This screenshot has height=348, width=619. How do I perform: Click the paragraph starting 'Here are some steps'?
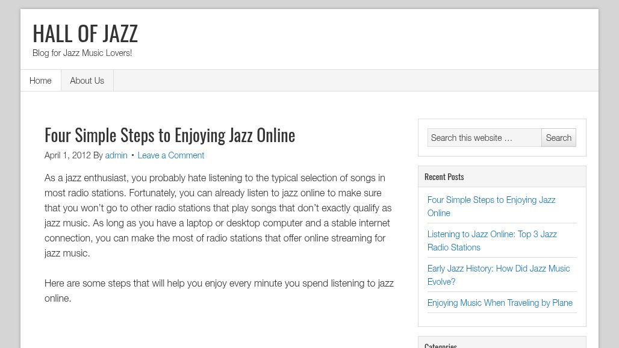pos(219,290)
